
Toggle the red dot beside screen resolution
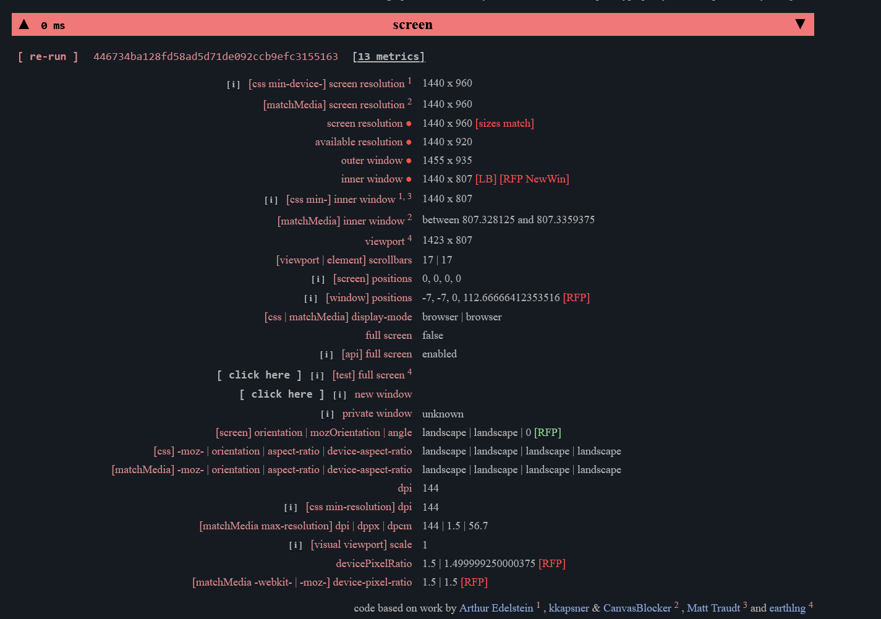click(409, 123)
